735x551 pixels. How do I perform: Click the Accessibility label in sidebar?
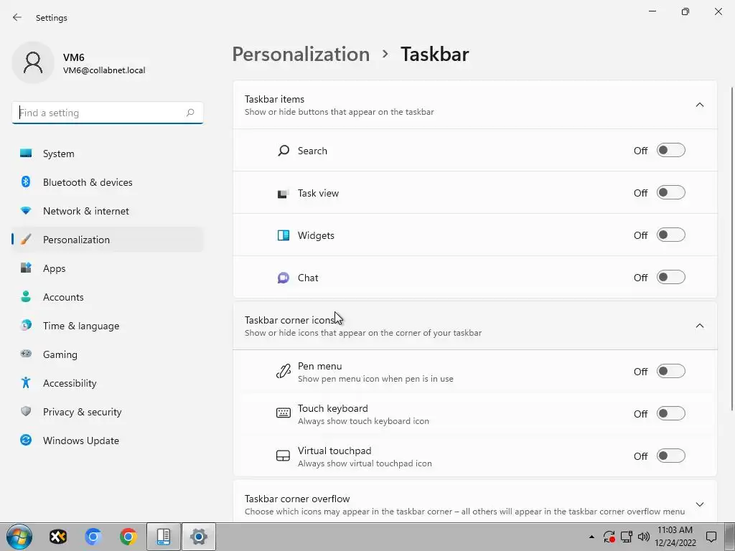click(70, 383)
